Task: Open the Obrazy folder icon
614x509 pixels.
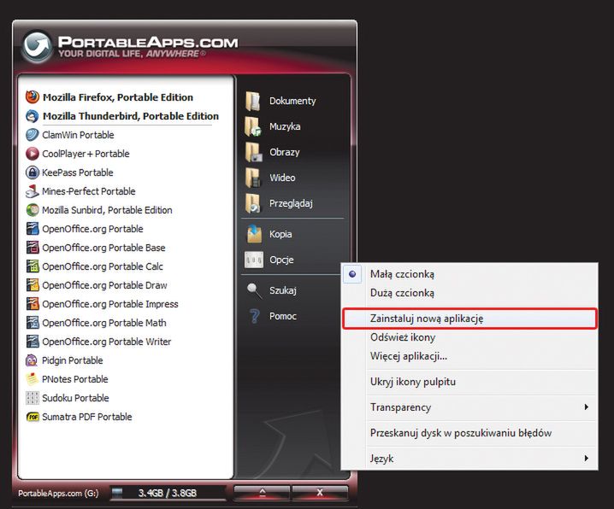Action: (x=253, y=152)
